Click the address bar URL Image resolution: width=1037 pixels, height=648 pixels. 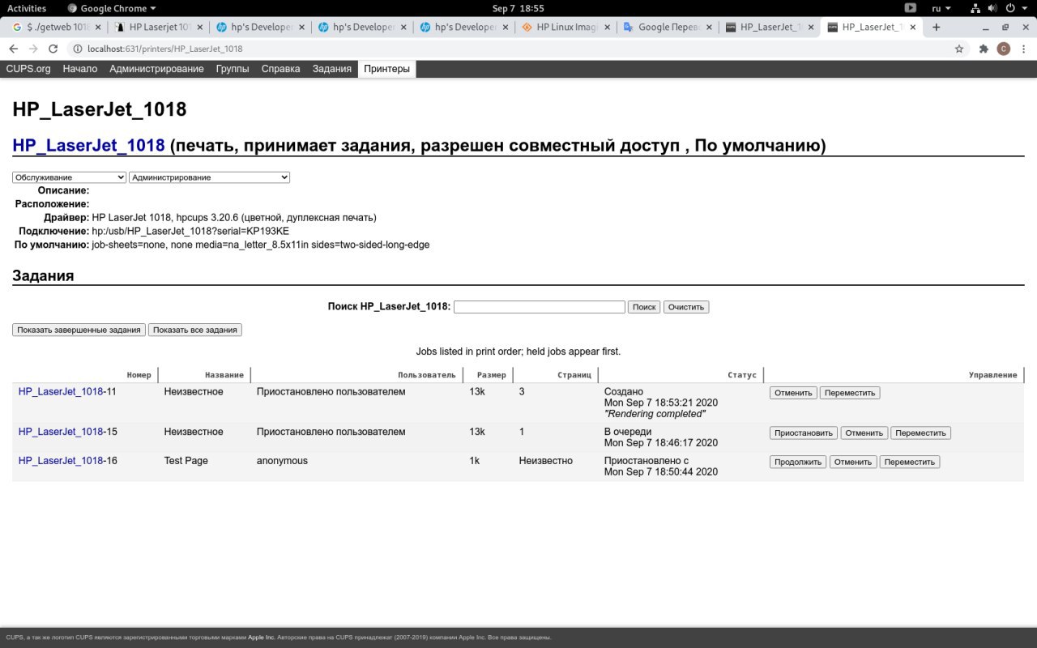[x=164, y=49]
